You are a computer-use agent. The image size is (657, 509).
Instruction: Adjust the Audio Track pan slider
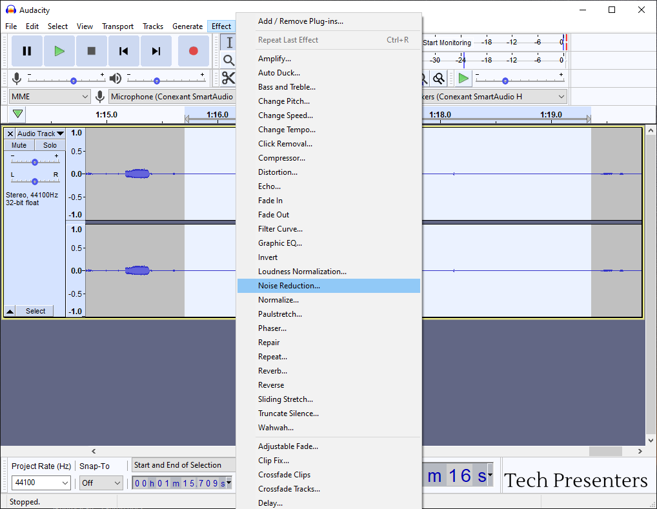point(35,181)
